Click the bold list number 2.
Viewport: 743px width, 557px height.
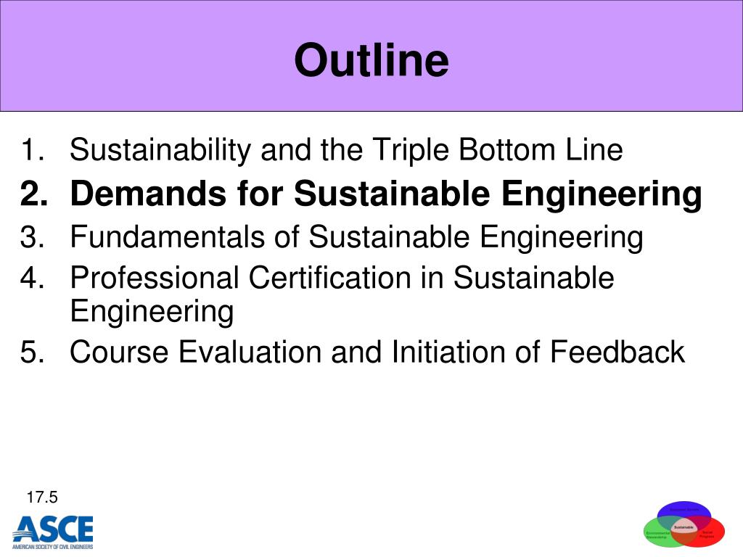33,194
